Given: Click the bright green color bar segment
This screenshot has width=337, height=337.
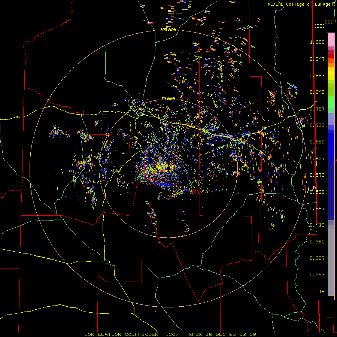Looking at the screenshot, I should pos(331,102).
